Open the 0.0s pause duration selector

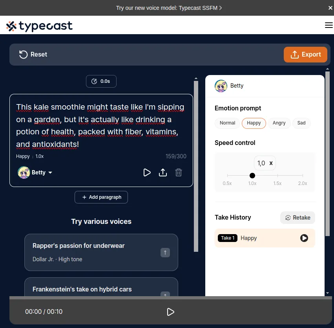101,81
